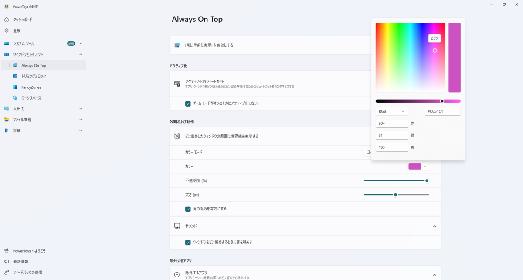Click the 全般 gear icon
523x280 pixels.
pyautogui.click(x=7, y=30)
